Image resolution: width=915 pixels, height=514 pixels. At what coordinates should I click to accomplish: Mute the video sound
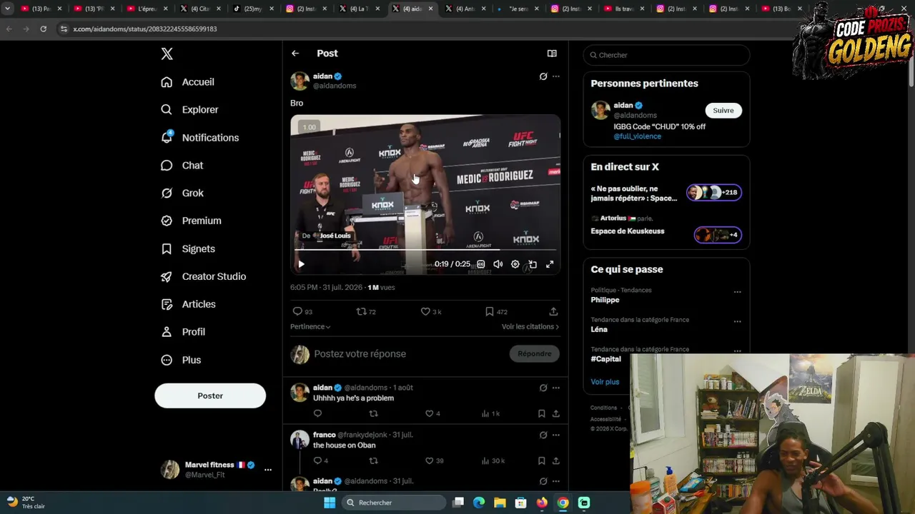pos(498,264)
